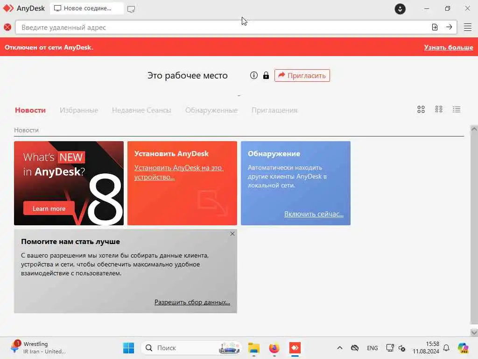This screenshot has height=359, width=478.
Task: Select the Избранные tab
Action: point(79,110)
